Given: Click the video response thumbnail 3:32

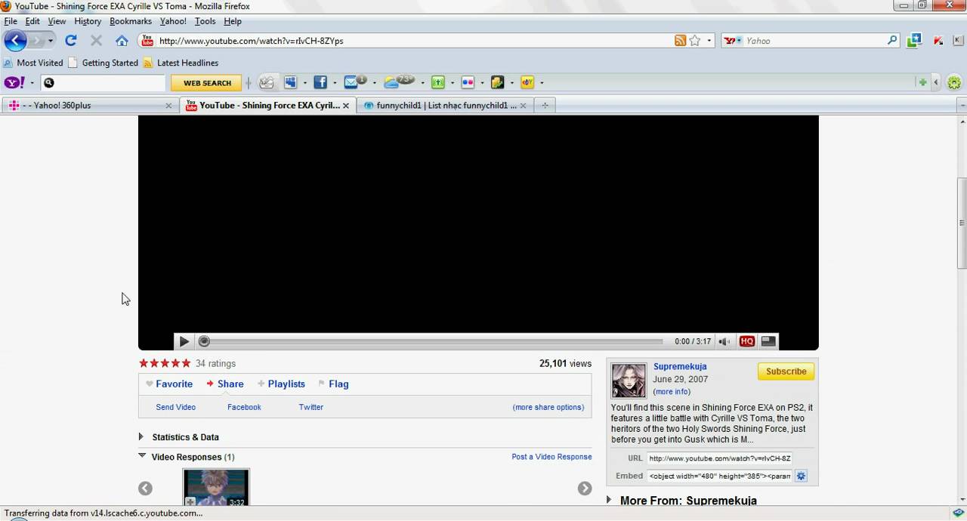Looking at the screenshot, I should pos(216,488).
